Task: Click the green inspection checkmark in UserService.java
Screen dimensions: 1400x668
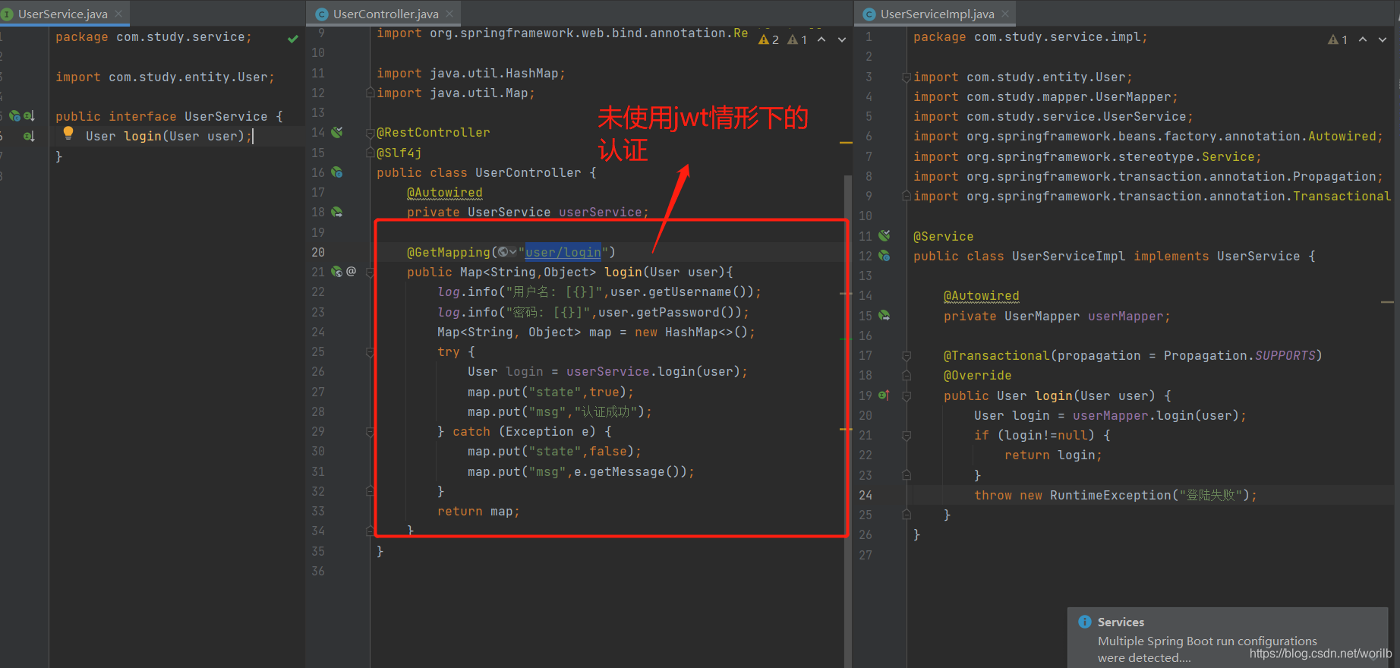Action: pyautogui.click(x=293, y=38)
